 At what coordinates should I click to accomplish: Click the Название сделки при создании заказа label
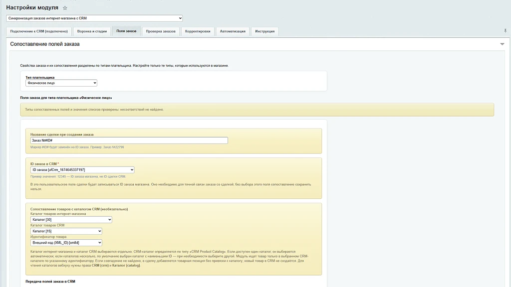point(62,135)
